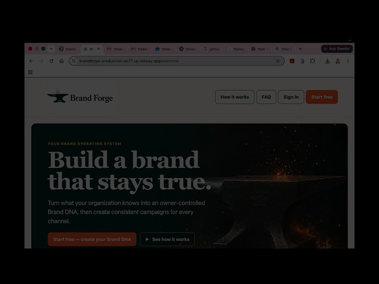The height and width of the screenshot is (284, 379).
Task: Click the Brand Forge anvil logo
Action: point(57,96)
